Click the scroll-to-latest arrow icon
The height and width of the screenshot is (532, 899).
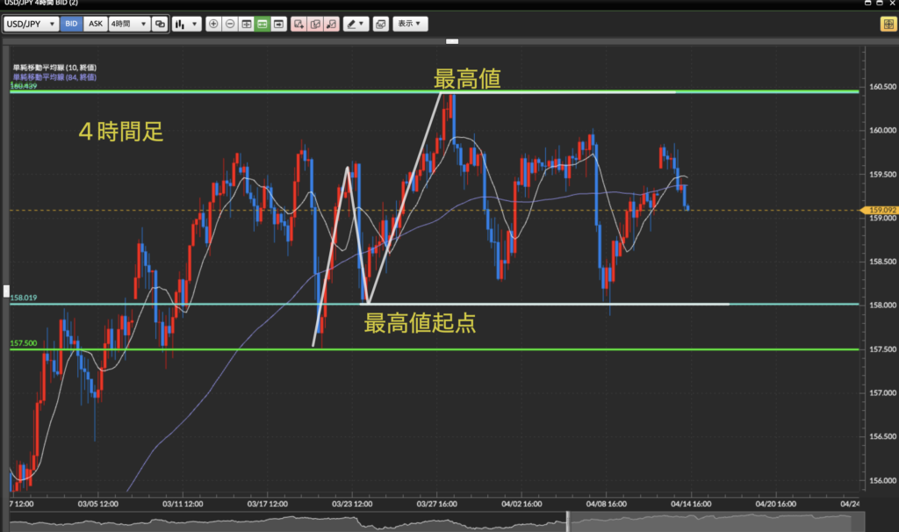point(278,25)
